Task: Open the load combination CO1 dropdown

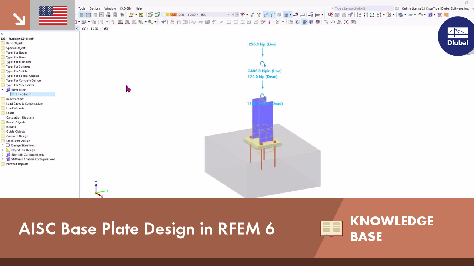Action: click(x=228, y=14)
